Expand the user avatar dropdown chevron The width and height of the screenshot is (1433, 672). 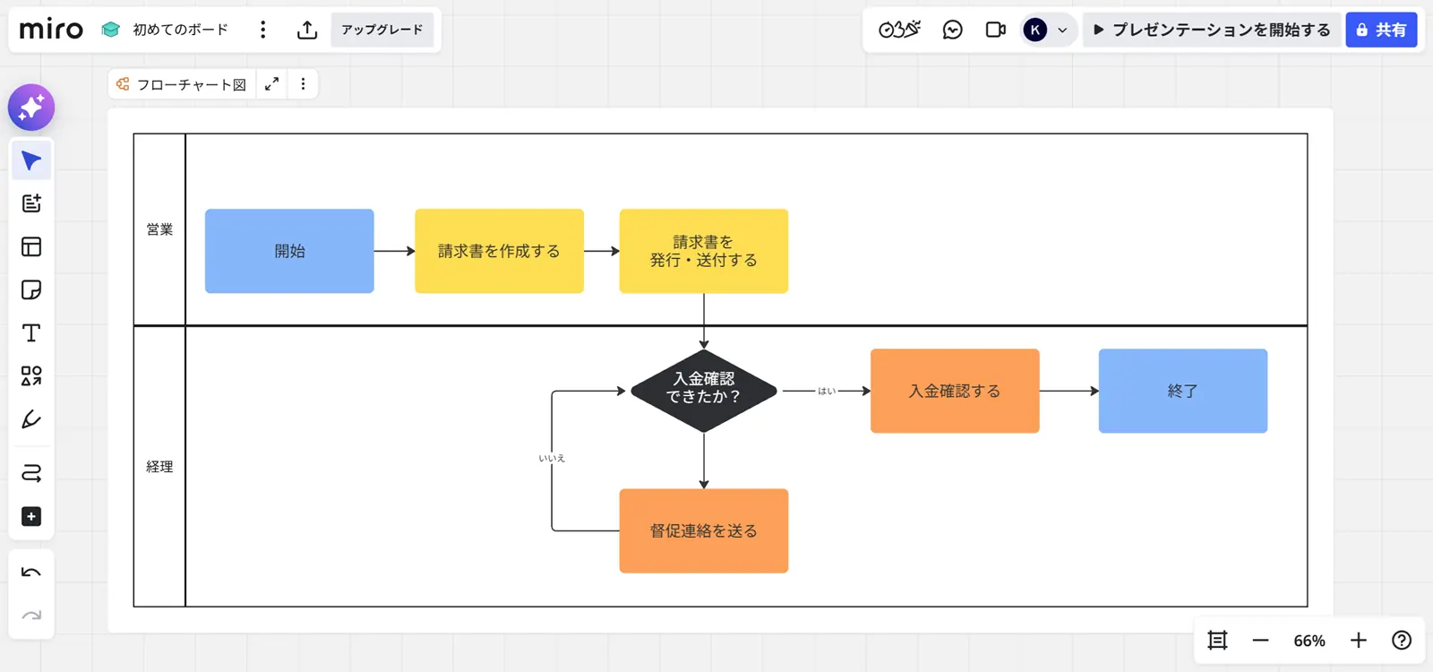1062,30
